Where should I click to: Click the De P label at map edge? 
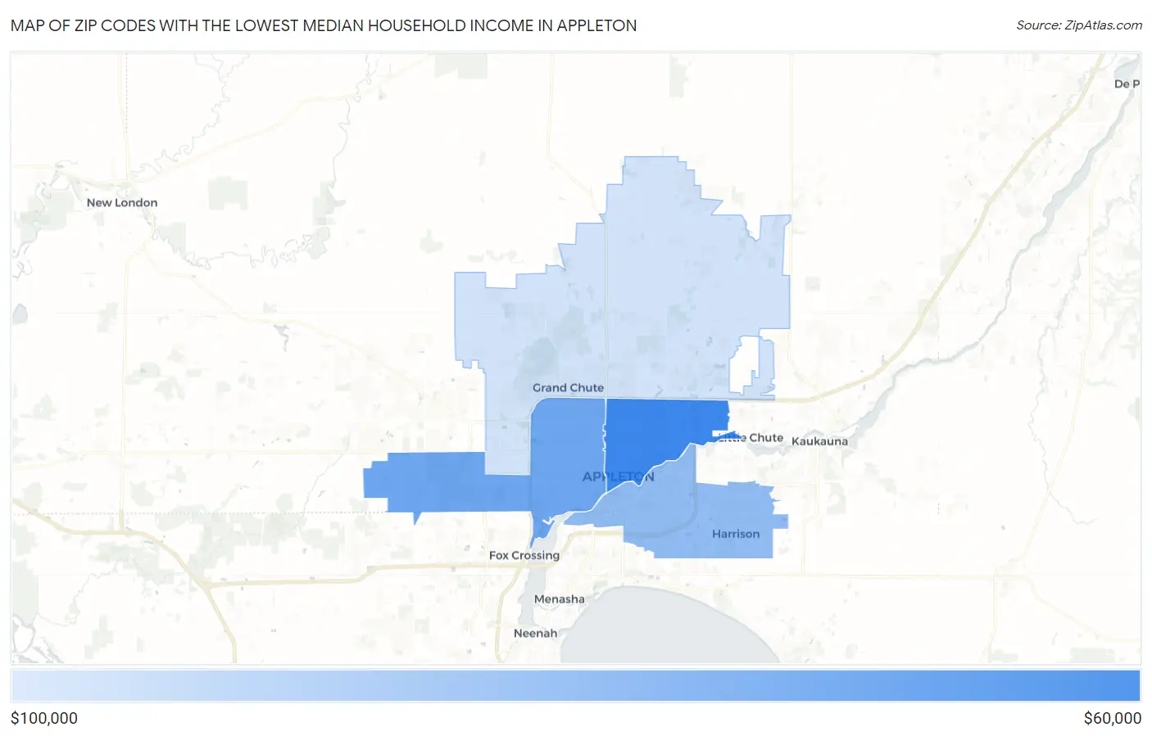pos(1127,84)
